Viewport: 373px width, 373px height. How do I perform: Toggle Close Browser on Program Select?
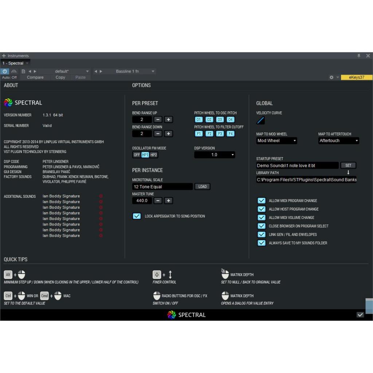pyautogui.click(x=262, y=226)
